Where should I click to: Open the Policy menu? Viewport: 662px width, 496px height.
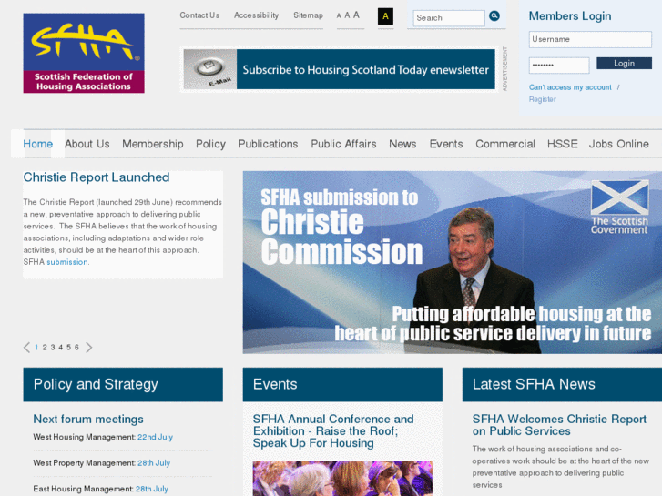point(210,144)
